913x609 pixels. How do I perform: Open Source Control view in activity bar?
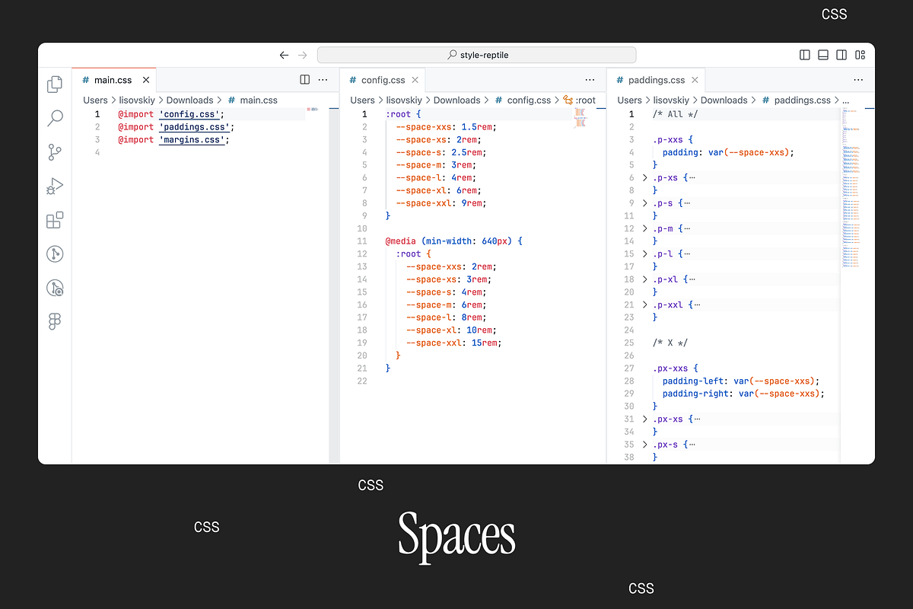pos(55,152)
